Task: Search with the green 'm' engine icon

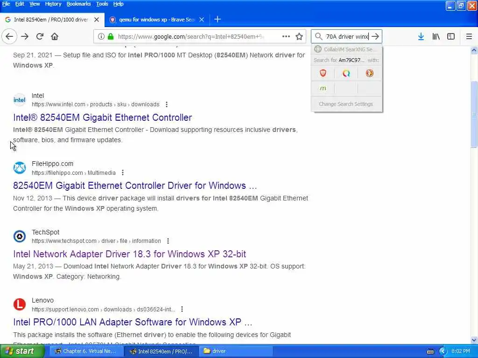Action: pyautogui.click(x=323, y=88)
